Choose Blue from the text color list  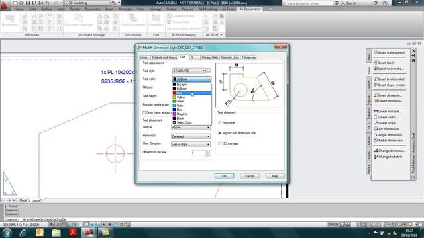coord(191,110)
